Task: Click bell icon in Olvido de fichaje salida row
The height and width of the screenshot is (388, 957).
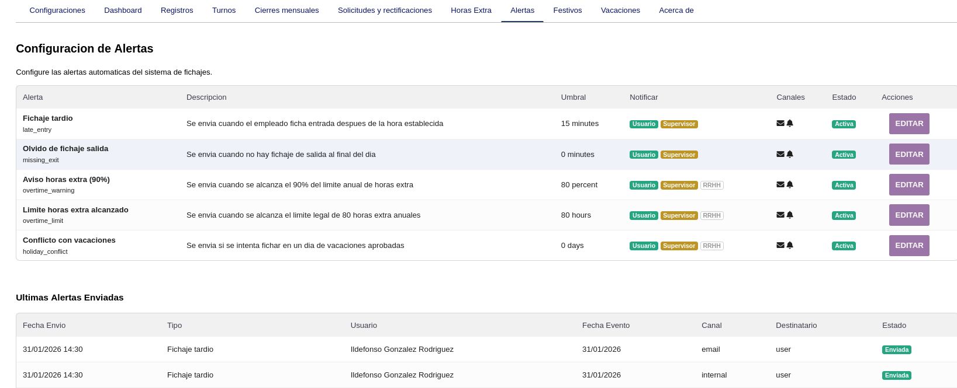Action: 790,155
